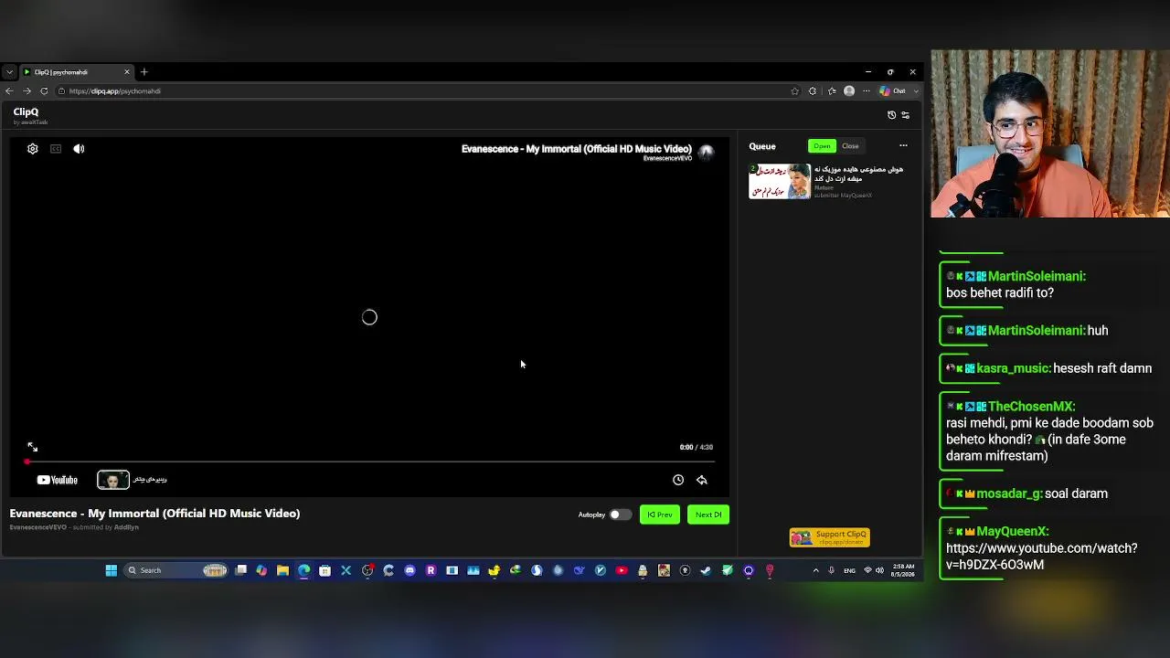Click the ClipQ logo text
The image size is (1170, 658).
point(26,112)
